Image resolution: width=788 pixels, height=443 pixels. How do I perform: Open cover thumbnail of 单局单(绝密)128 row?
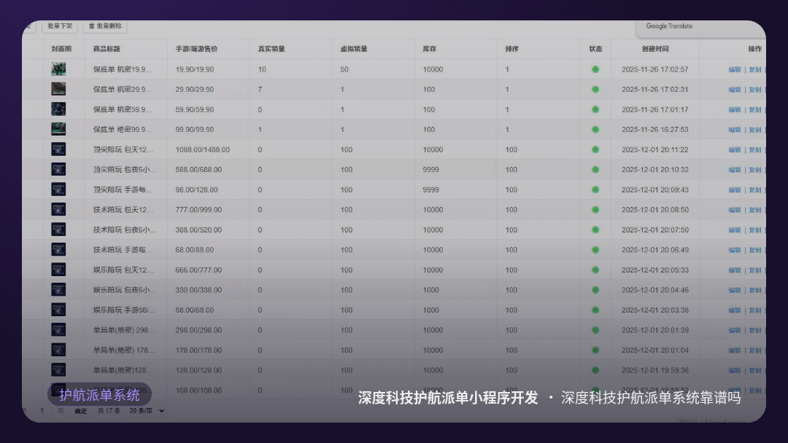pos(58,370)
